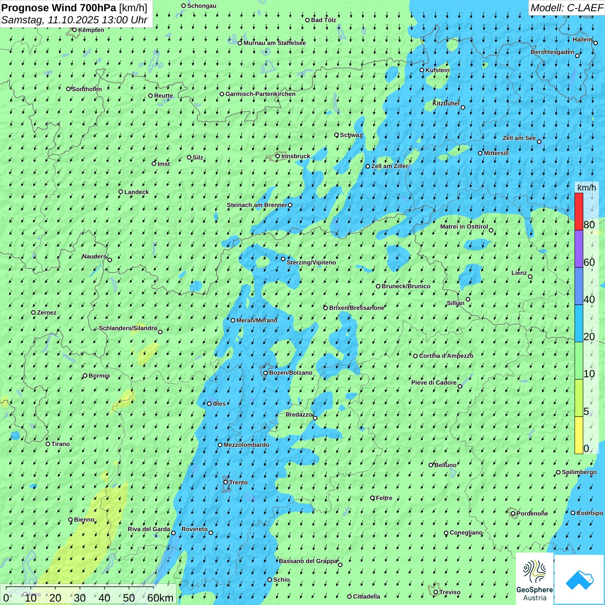Viewport: 605px width, 605px height.
Task: Select the Kempten city marker circle
Action: 74,30
